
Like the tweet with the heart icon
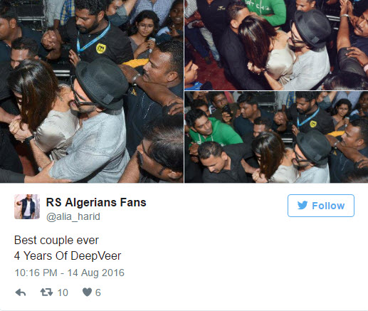[x=87, y=292]
